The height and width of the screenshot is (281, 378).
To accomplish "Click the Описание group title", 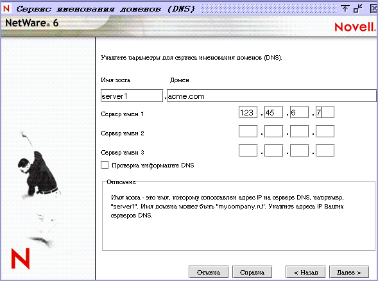I will click(121, 182).
